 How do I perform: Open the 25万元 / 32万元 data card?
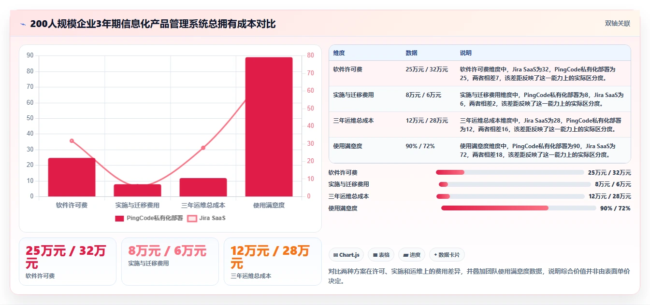[x=68, y=262]
